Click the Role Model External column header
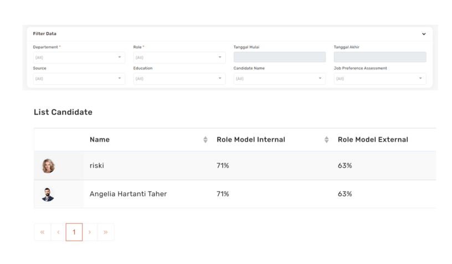The width and height of the screenshot is (452, 264). pyautogui.click(x=373, y=140)
